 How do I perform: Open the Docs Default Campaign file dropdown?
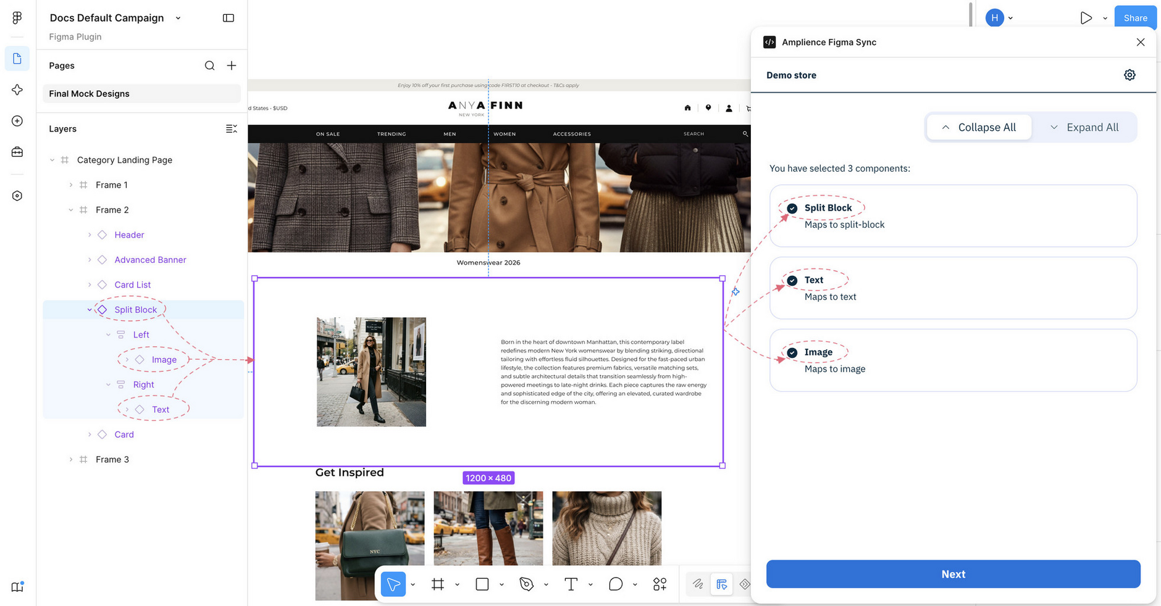[x=178, y=18]
